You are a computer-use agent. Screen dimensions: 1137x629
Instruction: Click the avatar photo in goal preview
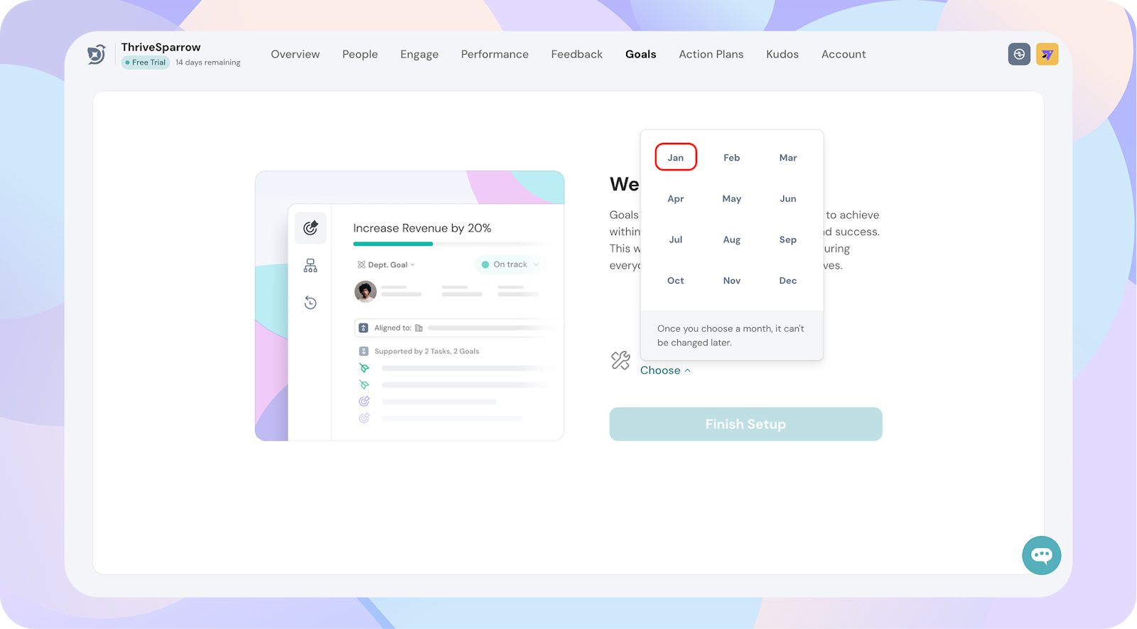[365, 291]
